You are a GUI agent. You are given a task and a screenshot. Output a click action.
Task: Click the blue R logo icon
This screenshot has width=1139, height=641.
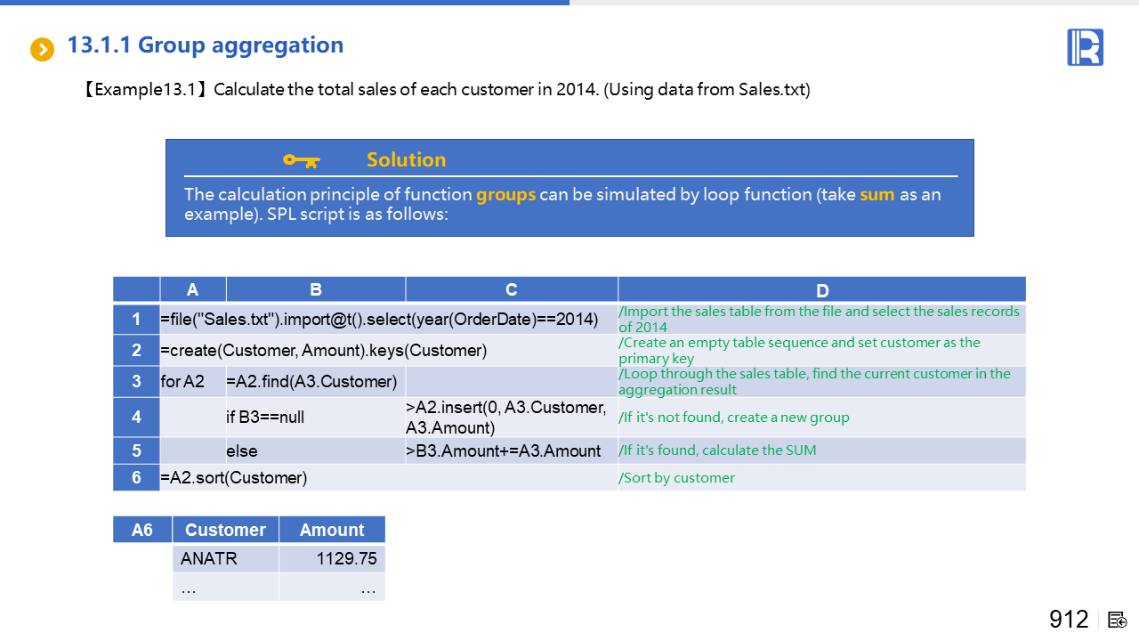[1085, 47]
